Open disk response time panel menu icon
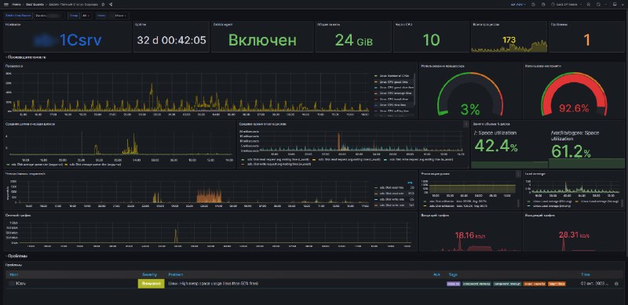 point(466,124)
